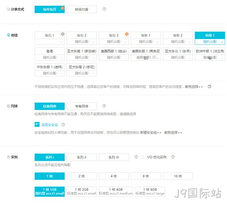Click help icon next to 选择安全组
The height and width of the screenshot is (203, 227).
[63, 124]
